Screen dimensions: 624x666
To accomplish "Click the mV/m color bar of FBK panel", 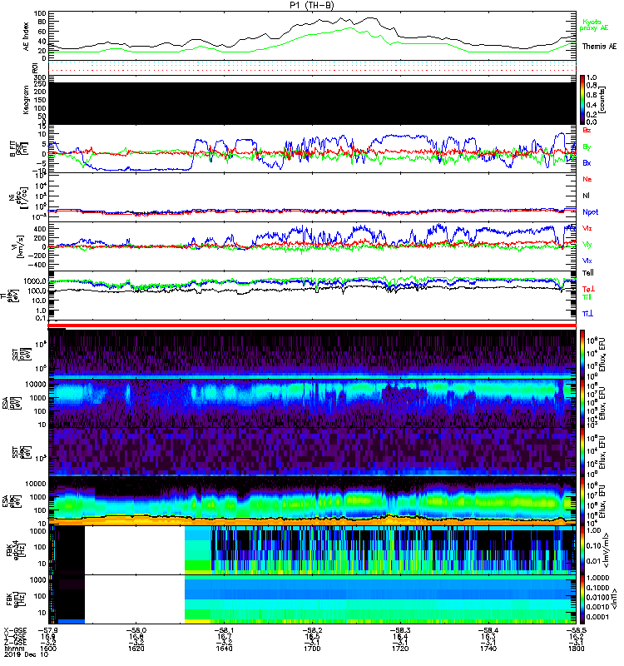I will coord(583,551).
